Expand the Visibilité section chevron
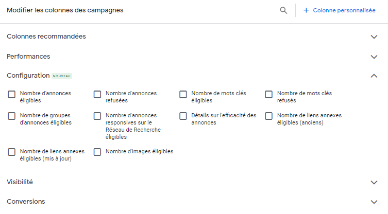Image resolution: width=388 pixels, height=214 pixels. click(374, 182)
